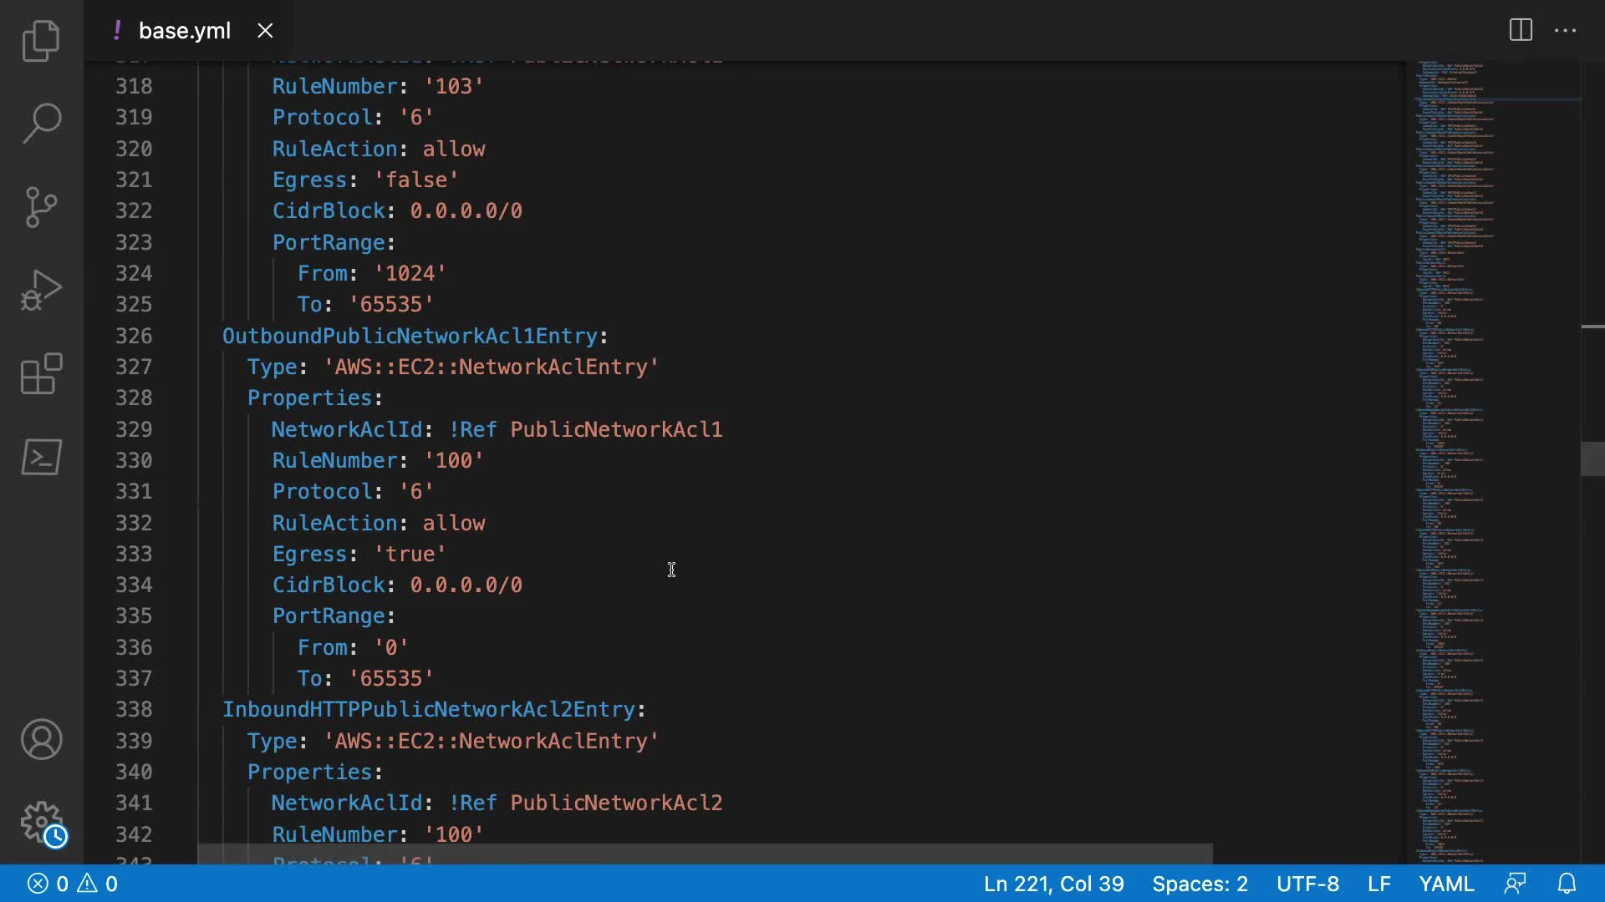Open the Extensions view icon
The width and height of the screenshot is (1605, 902).
pyautogui.click(x=41, y=373)
